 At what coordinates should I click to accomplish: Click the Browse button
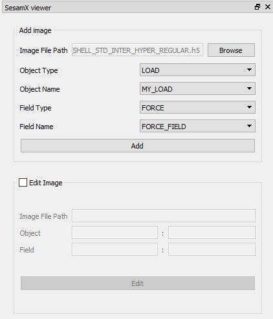231,50
